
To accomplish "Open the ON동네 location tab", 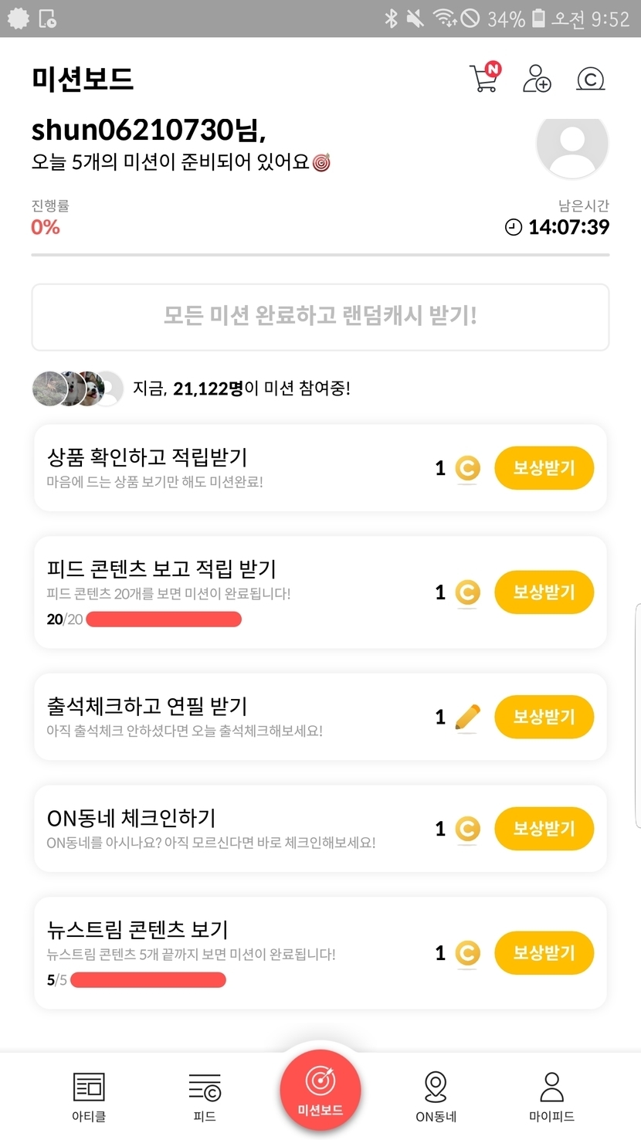I will (436, 1096).
